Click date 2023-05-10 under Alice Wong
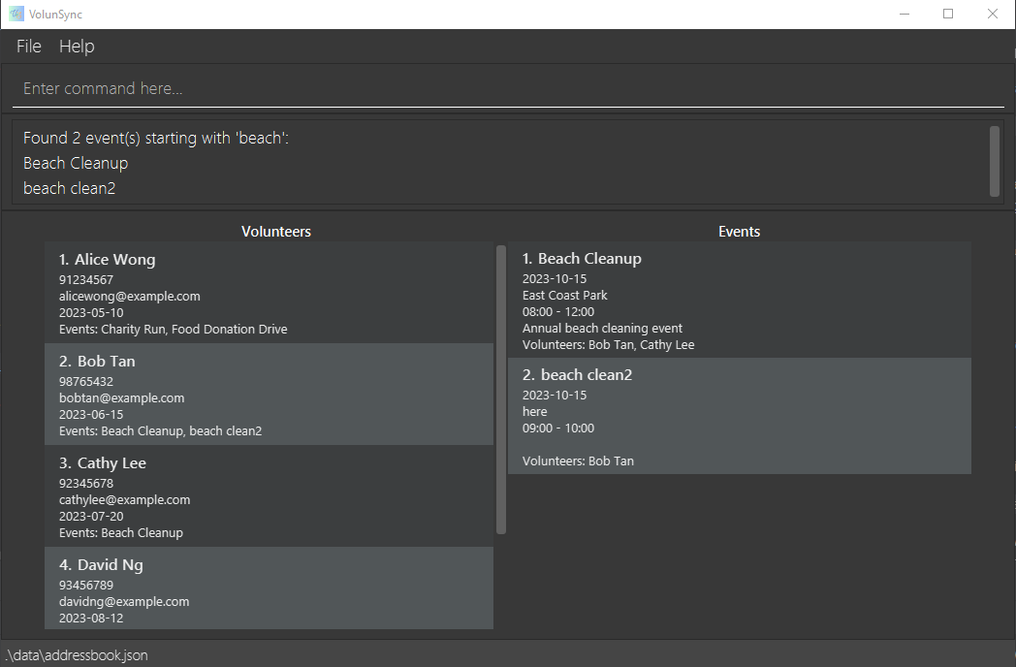The height and width of the screenshot is (667, 1016). coord(91,312)
